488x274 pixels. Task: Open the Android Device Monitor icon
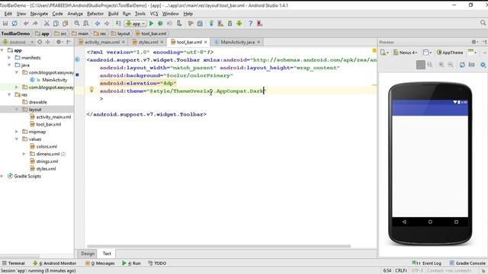click(239, 24)
